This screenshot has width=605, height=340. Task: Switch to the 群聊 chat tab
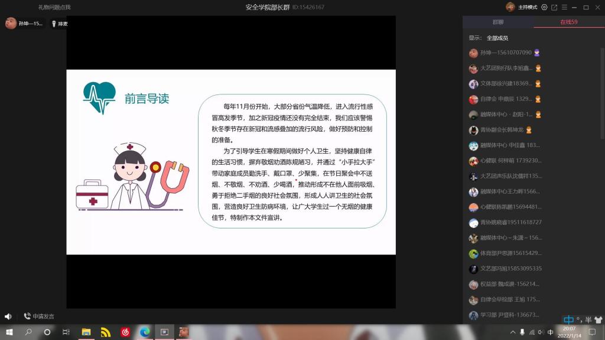498,22
